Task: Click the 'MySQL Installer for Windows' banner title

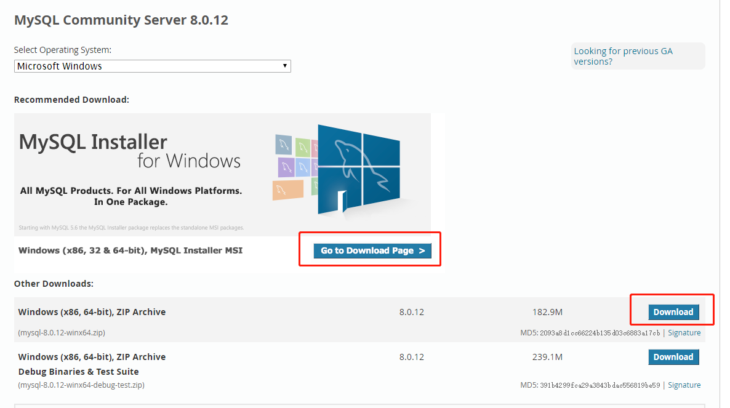Action: (x=130, y=151)
